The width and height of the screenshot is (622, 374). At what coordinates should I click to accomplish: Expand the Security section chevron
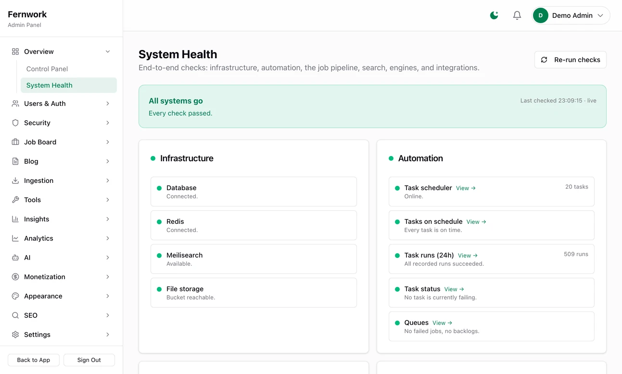coord(108,123)
